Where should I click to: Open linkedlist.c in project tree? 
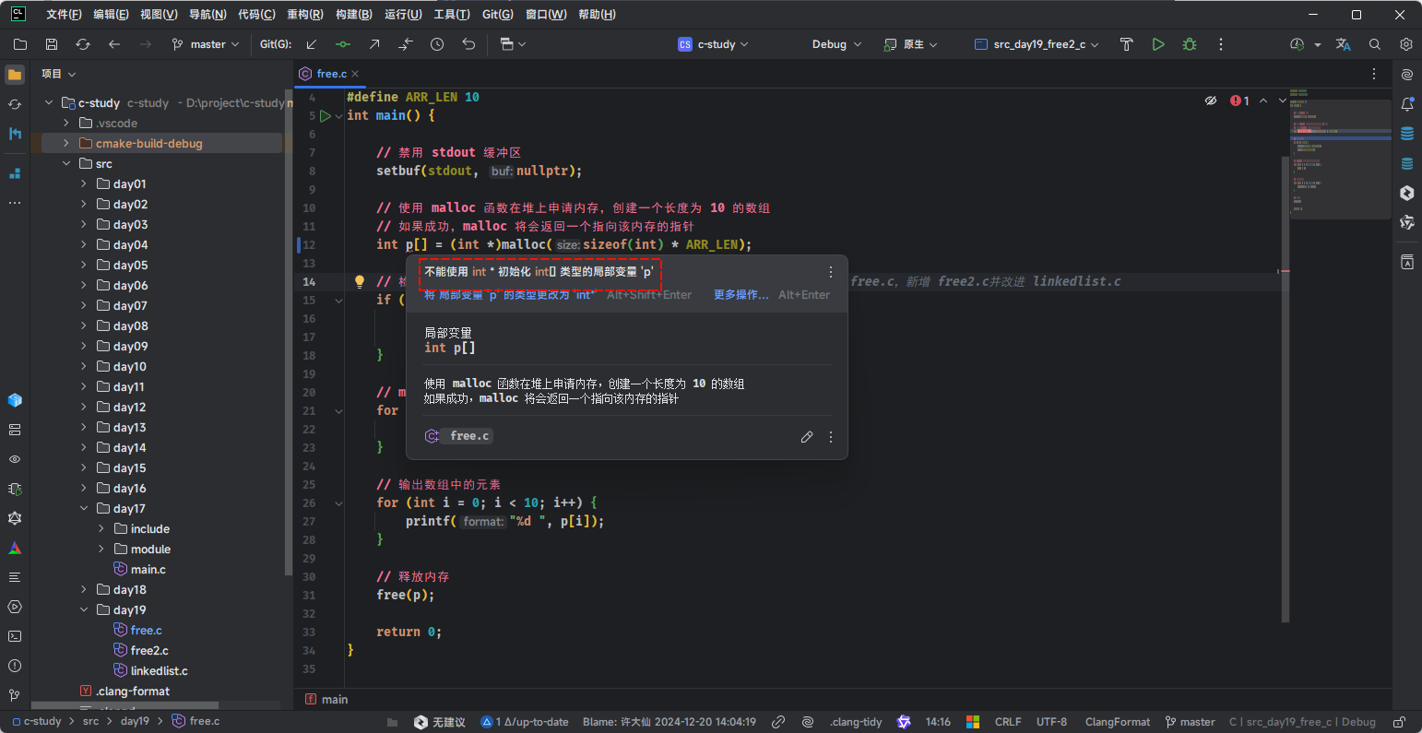tap(159, 671)
